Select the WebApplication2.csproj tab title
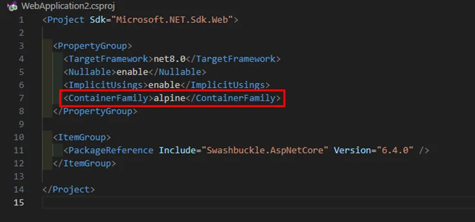The width and height of the screenshot is (475, 222). [68, 6]
